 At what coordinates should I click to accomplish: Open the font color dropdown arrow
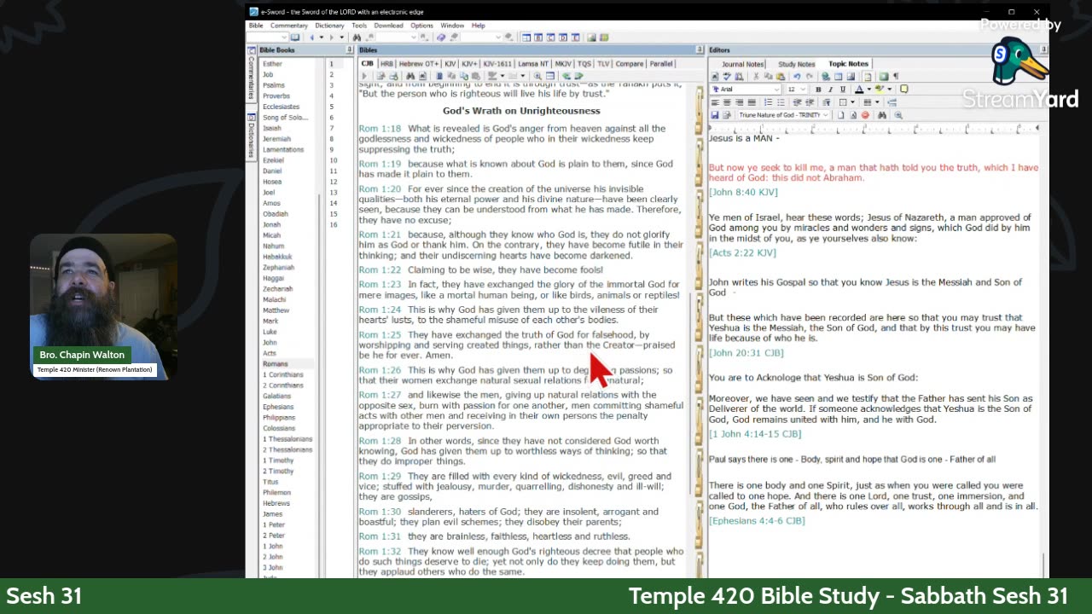(x=869, y=90)
